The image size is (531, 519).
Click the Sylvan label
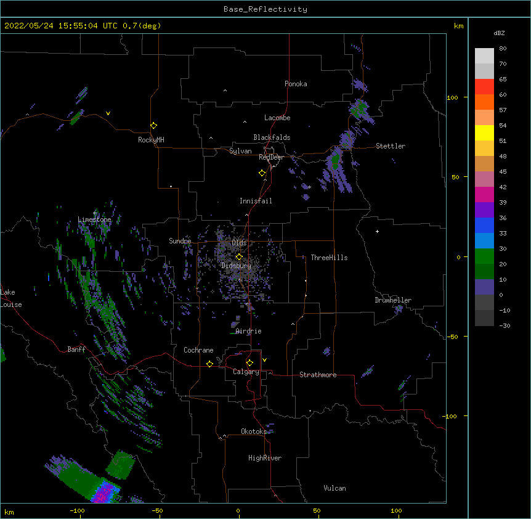240,151
